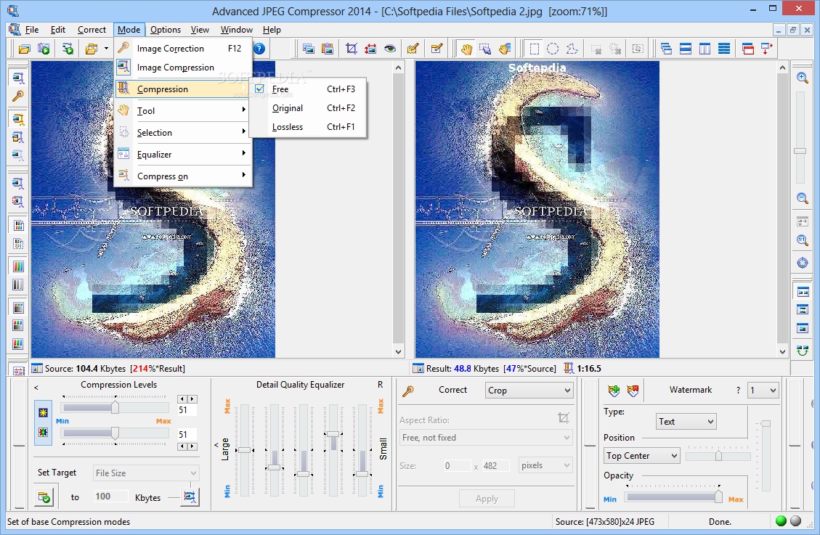This screenshot has width=820, height=535.
Task: Click the zoom in magnifier icon
Action: [803, 78]
